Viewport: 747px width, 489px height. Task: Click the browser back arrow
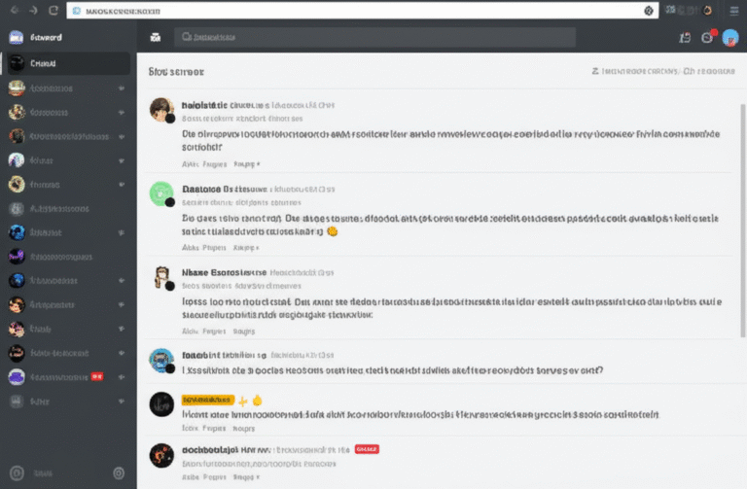14,10
